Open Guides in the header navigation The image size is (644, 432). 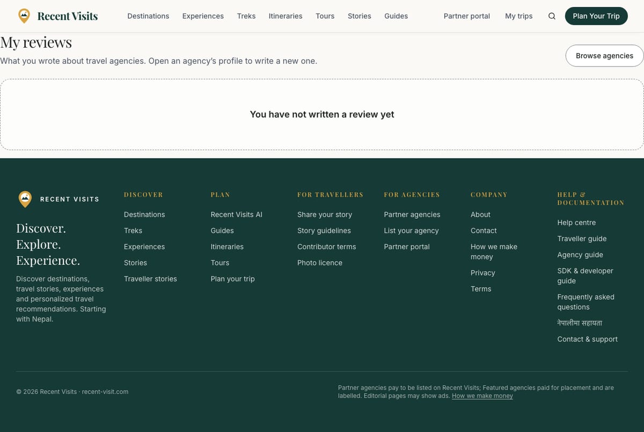coord(396,16)
